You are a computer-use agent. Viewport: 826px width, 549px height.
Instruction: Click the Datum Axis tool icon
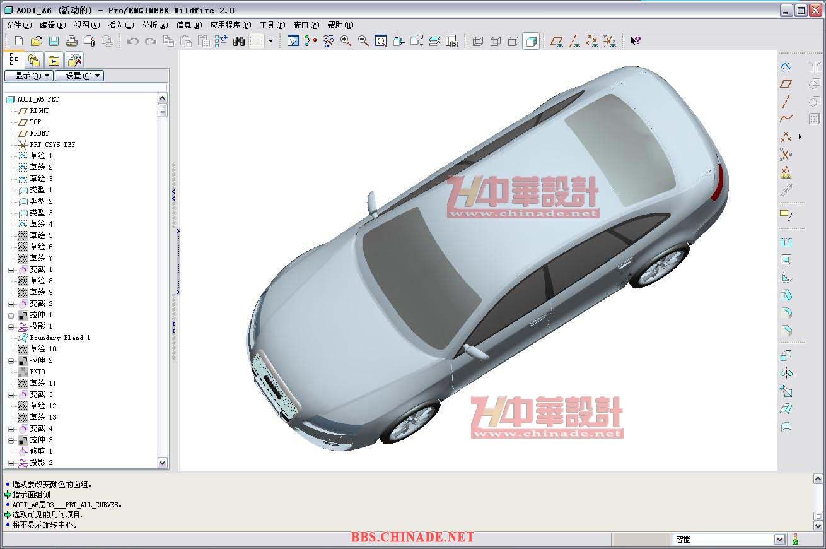(x=786, y=101)
